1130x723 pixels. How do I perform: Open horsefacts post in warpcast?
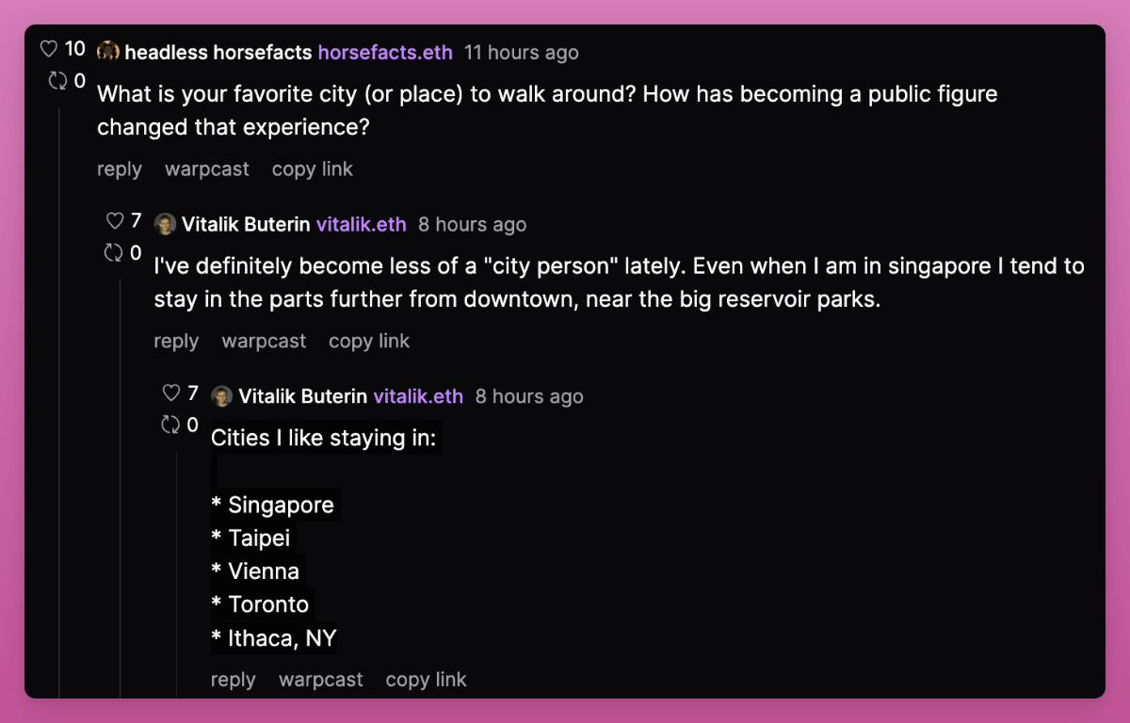point(207,169)
